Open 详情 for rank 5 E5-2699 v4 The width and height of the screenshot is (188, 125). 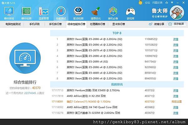(x=176, y=62)
